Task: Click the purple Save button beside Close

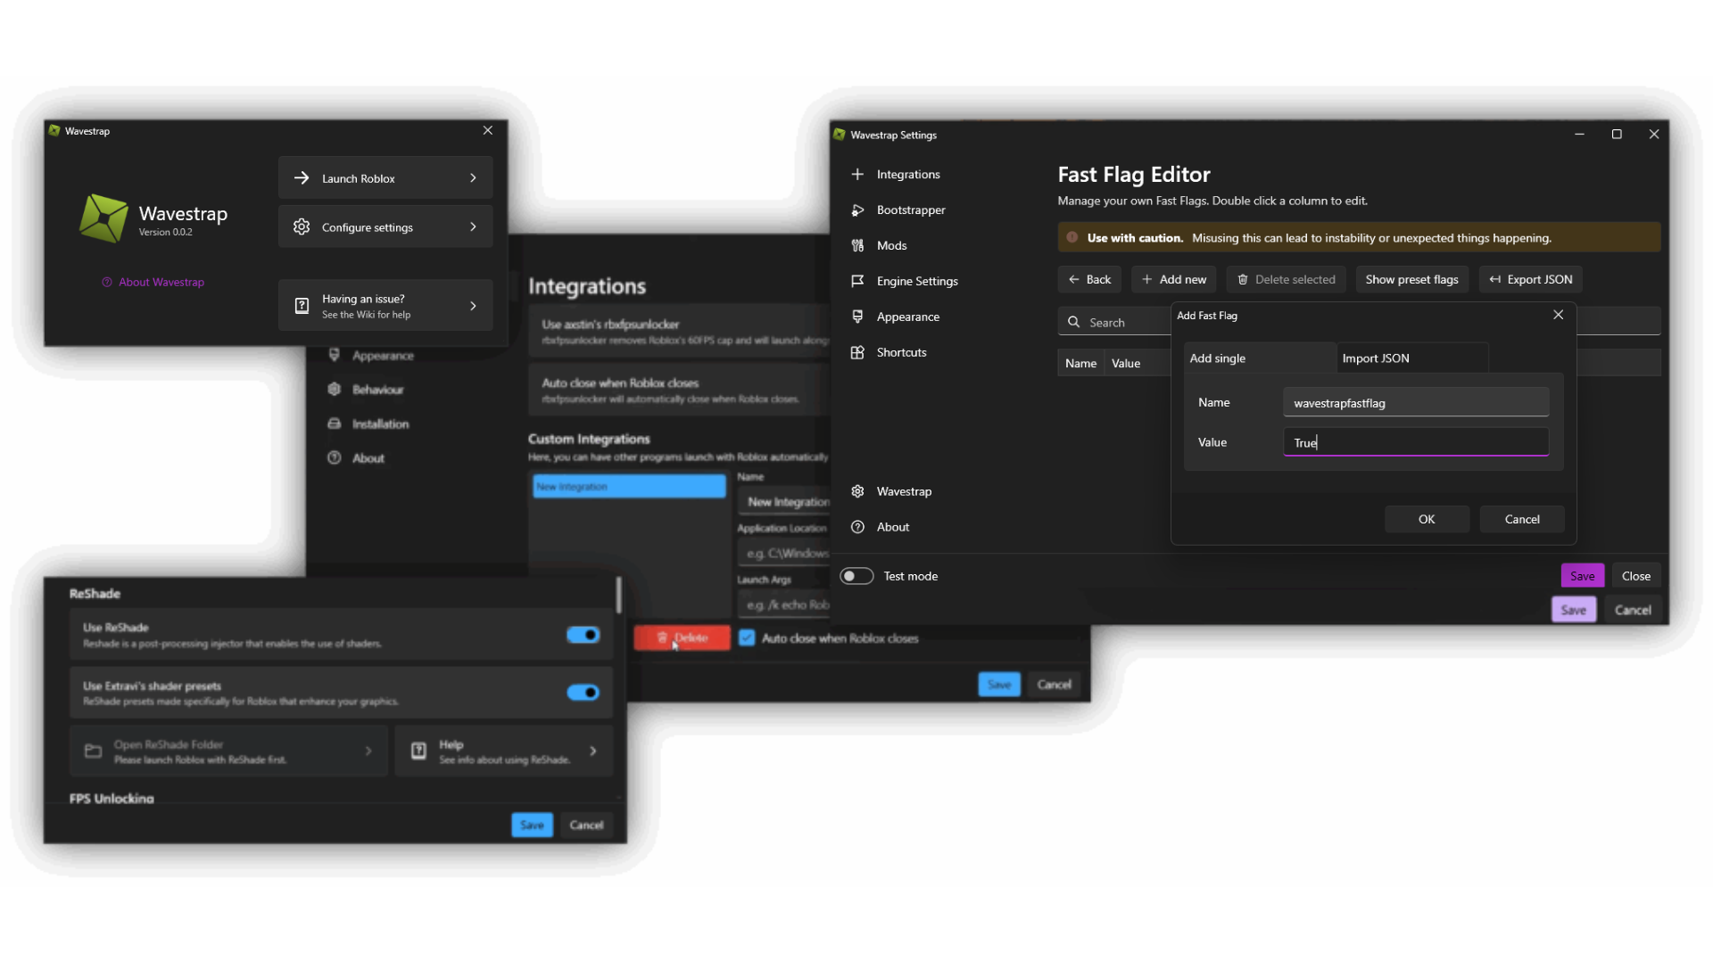Action: point(1582,576)
